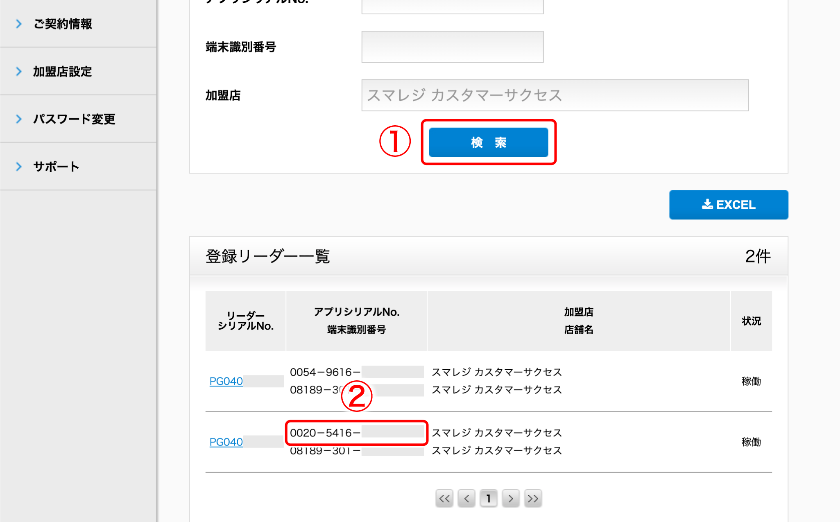Image resolution: width=840 pixels, height=522 pixels.
Task: Click the 状況 column header
Action: [x=751, y=321]
